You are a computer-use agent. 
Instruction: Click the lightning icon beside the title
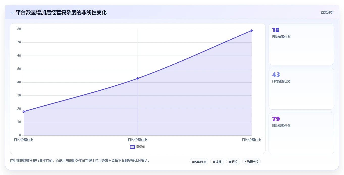[x=12, y=13]
